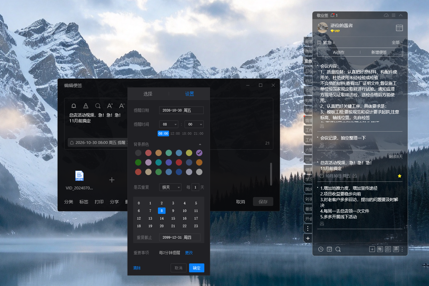
Task: Switch to the 选择 tab
Action: pyautogui.click(x=148, y=94)
